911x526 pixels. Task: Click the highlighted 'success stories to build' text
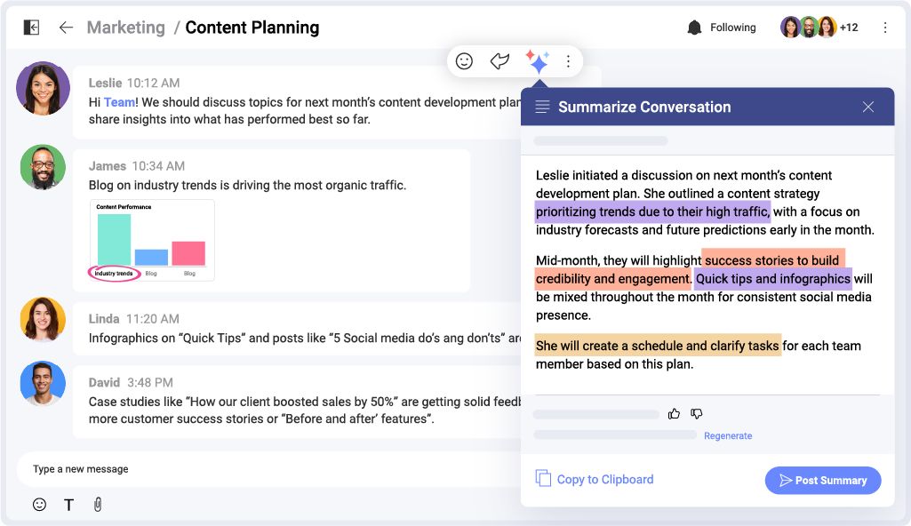point(772,260)
